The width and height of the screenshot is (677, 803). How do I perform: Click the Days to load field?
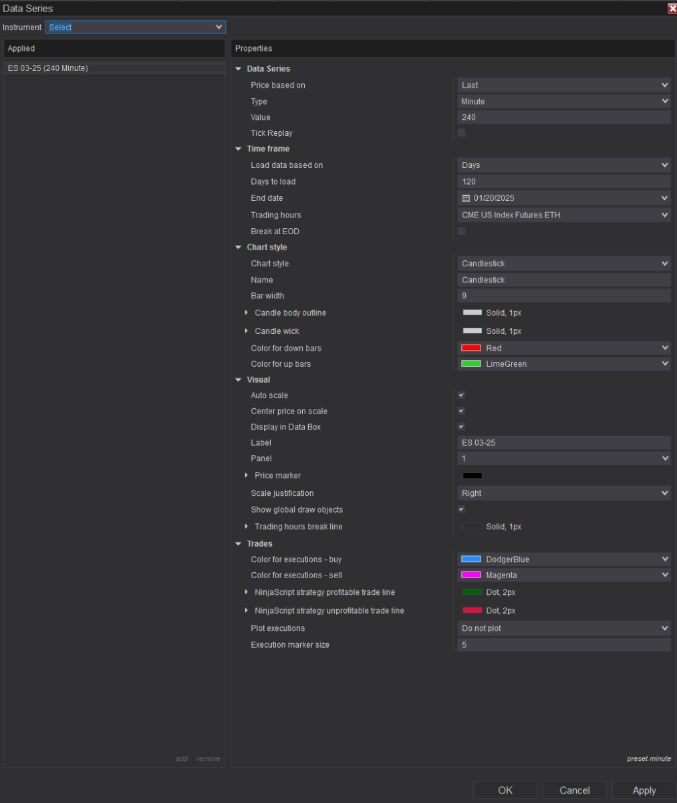click(x=564, y=182)
